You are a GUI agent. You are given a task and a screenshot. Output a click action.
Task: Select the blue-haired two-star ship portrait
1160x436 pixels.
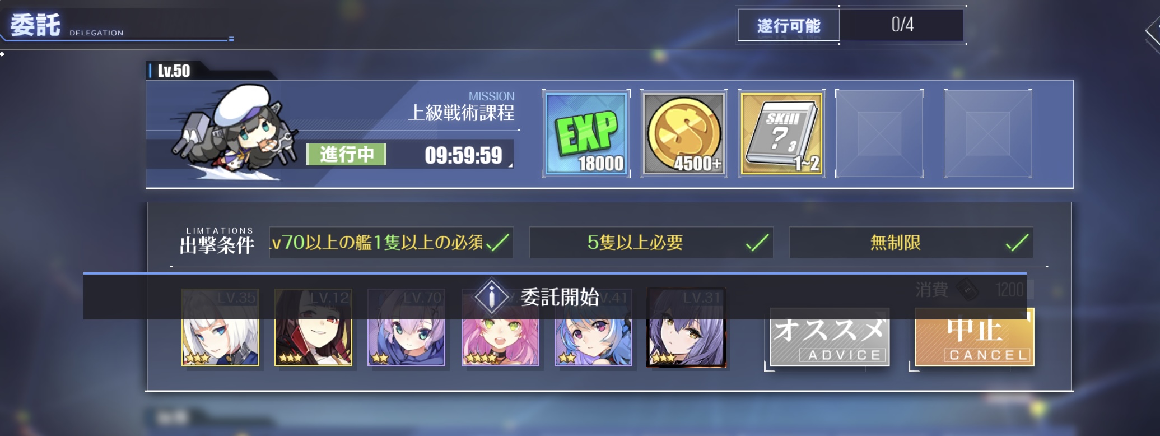tap(593, 327)
